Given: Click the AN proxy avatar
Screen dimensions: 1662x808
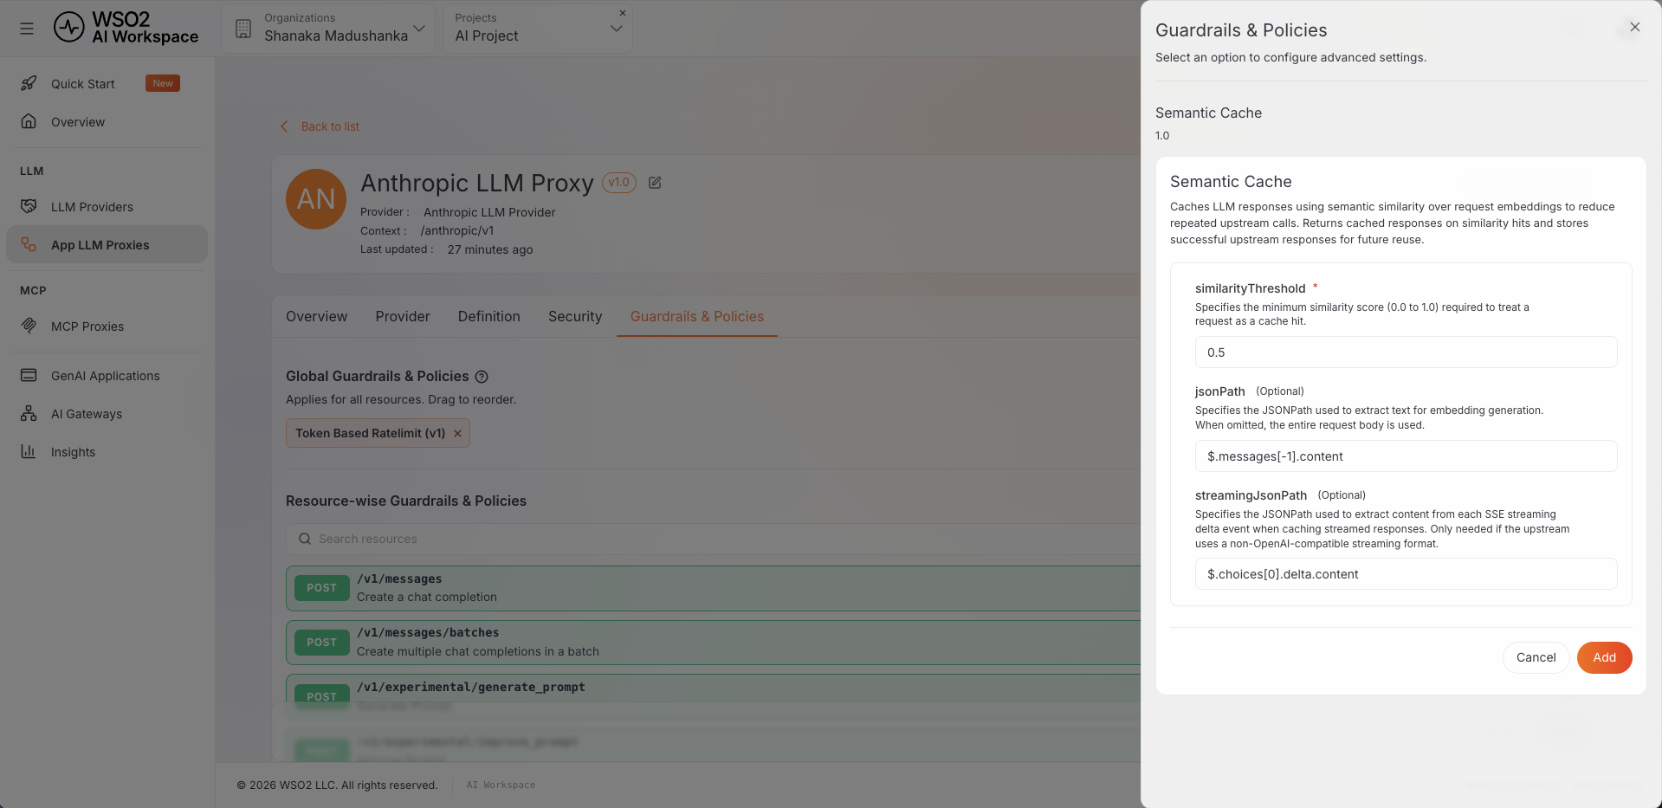Looking at the screenshot, I should [x=316, y=199].
